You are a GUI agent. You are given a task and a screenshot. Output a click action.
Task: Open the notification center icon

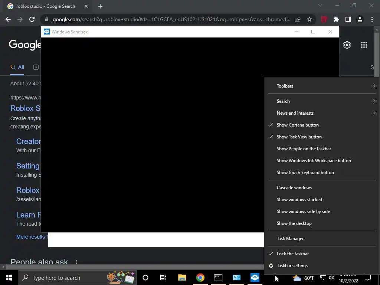point(368,278)
